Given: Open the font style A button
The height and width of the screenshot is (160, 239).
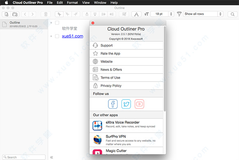Looking at the screenshot, I should click(x=136, y=14).
